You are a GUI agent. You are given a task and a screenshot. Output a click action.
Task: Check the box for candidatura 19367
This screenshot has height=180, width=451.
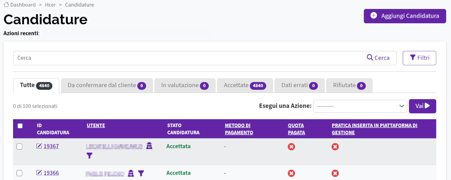[x=19, y=146]
